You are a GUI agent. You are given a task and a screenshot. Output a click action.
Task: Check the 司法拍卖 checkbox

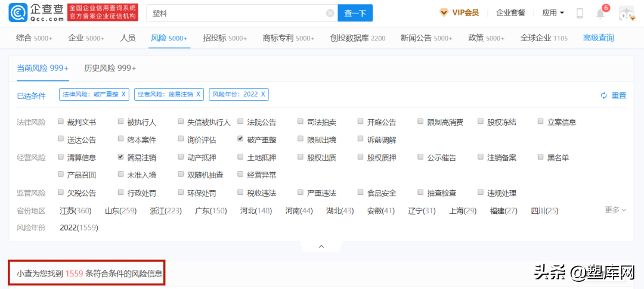tap(301, 122)
